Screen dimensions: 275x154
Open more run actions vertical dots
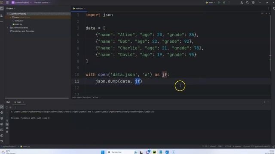(x=229, y=3)
